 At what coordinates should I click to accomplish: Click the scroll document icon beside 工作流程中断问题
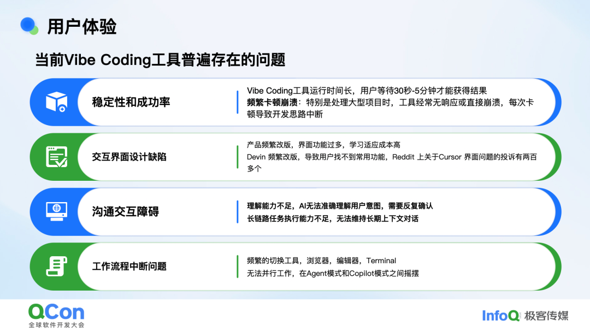[x=56, y=267]
